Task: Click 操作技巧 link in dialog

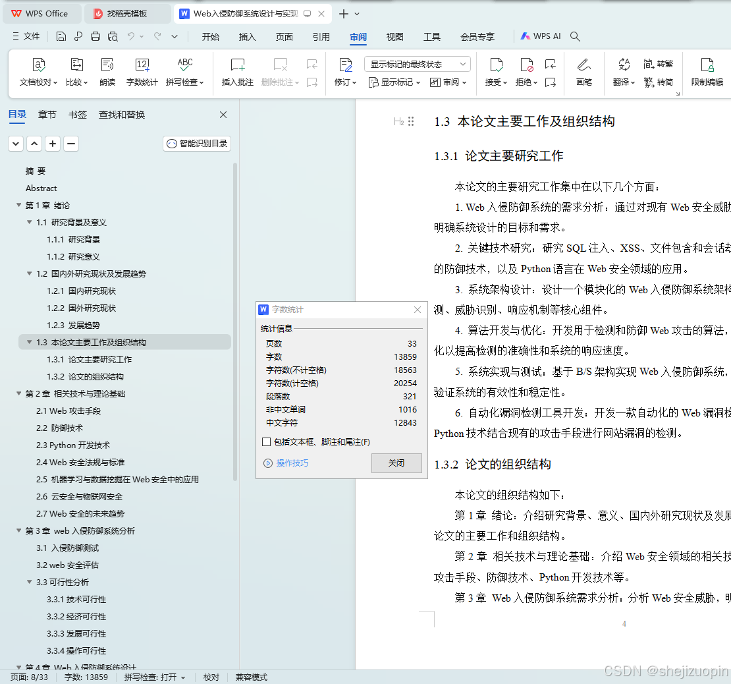Action: (286, 463)
